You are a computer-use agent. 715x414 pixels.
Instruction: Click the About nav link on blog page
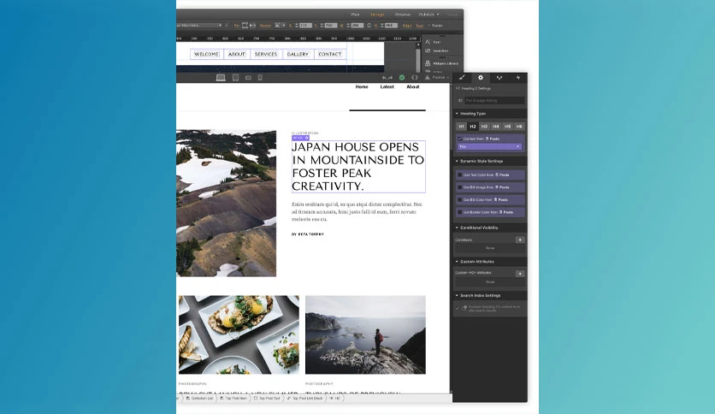pyautogui.click(x=413, y=86)
